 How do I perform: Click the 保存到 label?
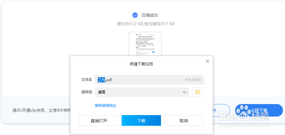point(86,92)
